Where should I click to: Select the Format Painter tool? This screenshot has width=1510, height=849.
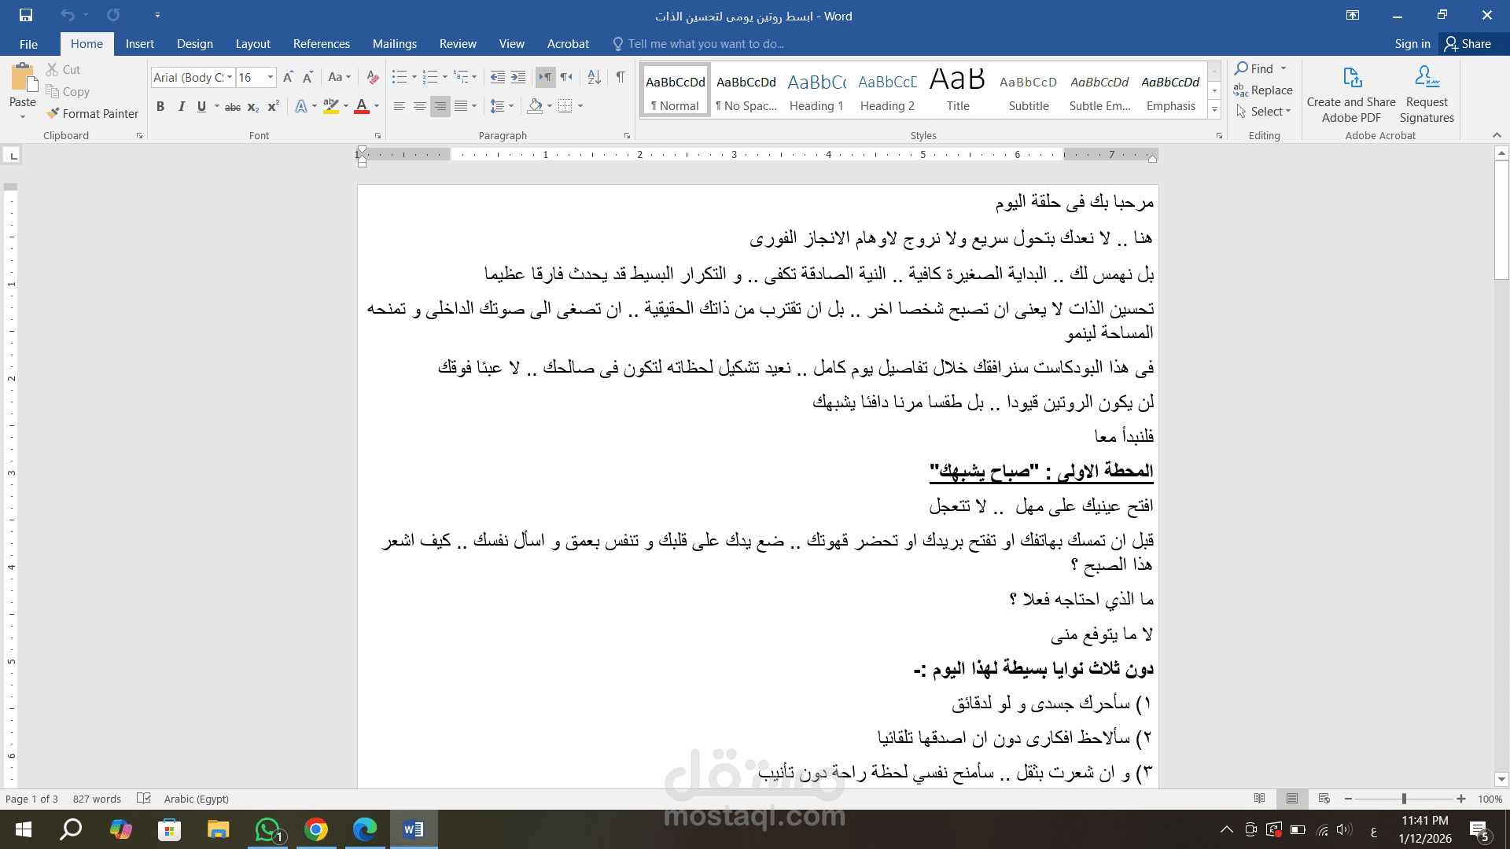(92, 113)
